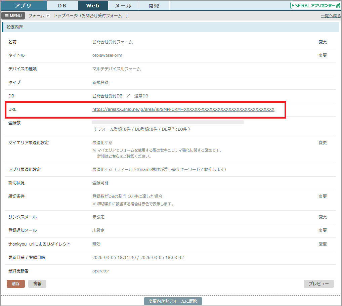Open the form URL link

(183, 110)
